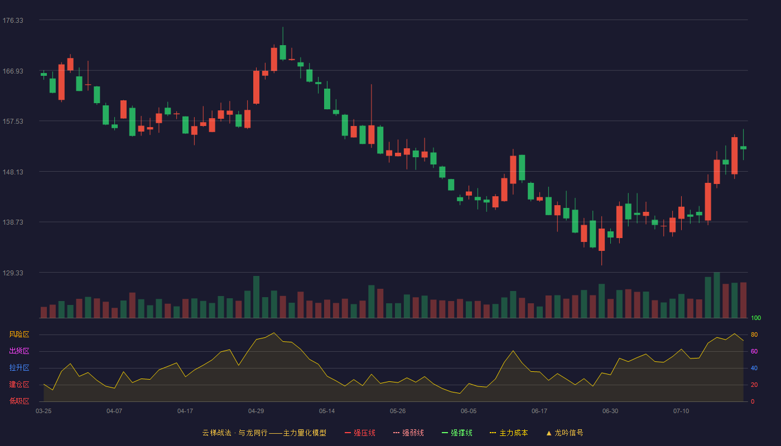Viewport: 781px width, 446px height.
Task: Click the 出货区 zone label
Action: click(x=19, y=351)
